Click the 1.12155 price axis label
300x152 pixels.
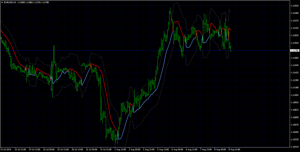[x=294, y=28]
